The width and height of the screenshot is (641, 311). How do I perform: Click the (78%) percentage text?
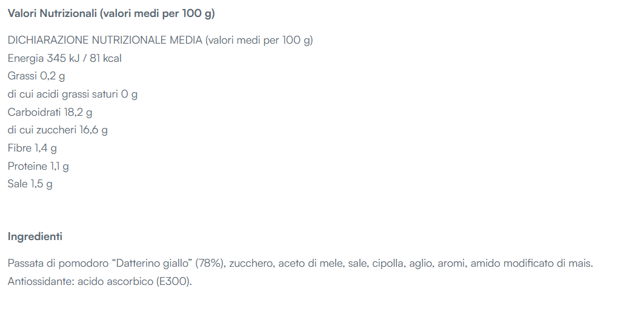click(x=211, y=264)
